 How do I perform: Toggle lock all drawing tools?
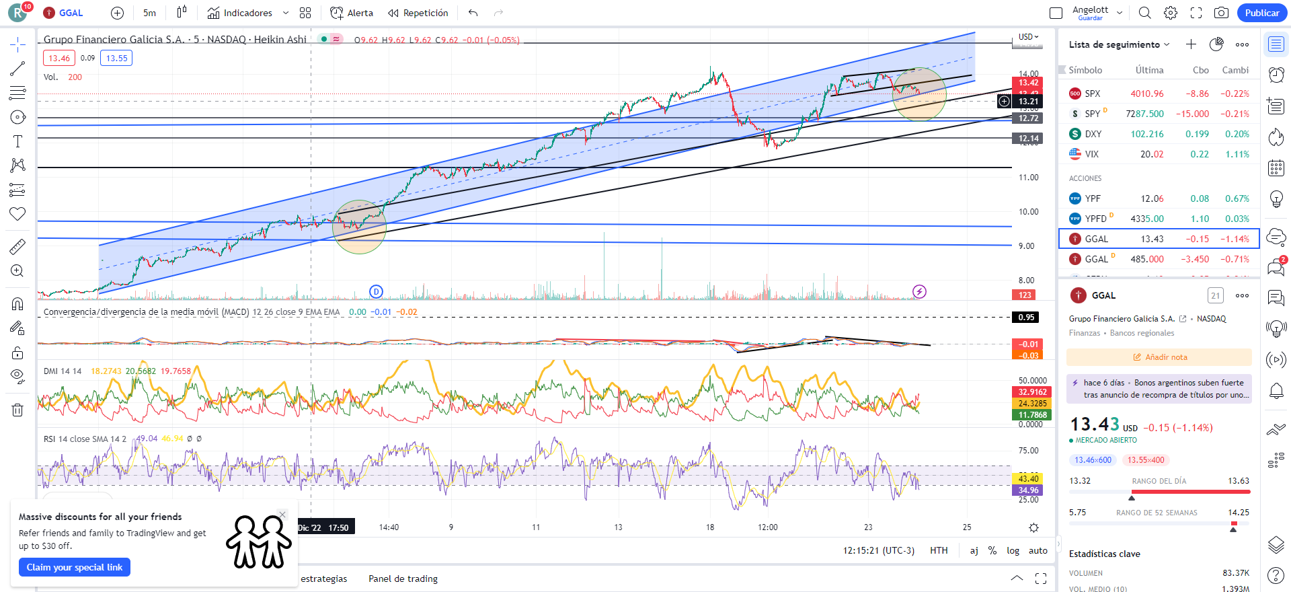(x=17, y=353)
